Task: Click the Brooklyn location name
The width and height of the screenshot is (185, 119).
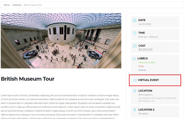Action: (x=144, y=114)
